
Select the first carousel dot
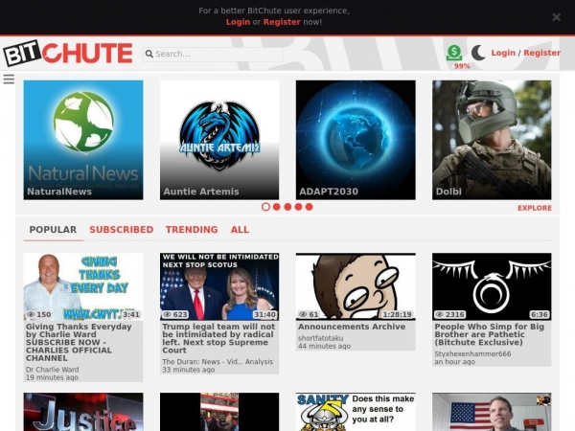[265, 207]
